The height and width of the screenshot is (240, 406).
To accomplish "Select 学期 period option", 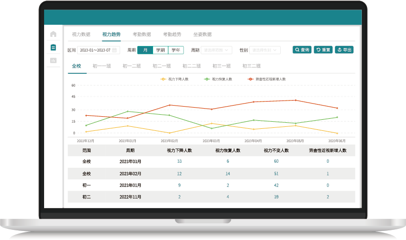I will click(161, 50).
